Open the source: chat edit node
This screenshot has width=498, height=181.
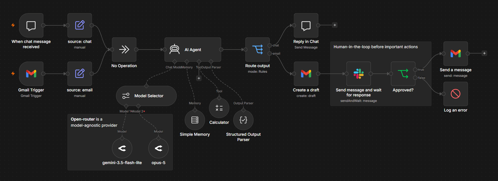coord(80,25)
